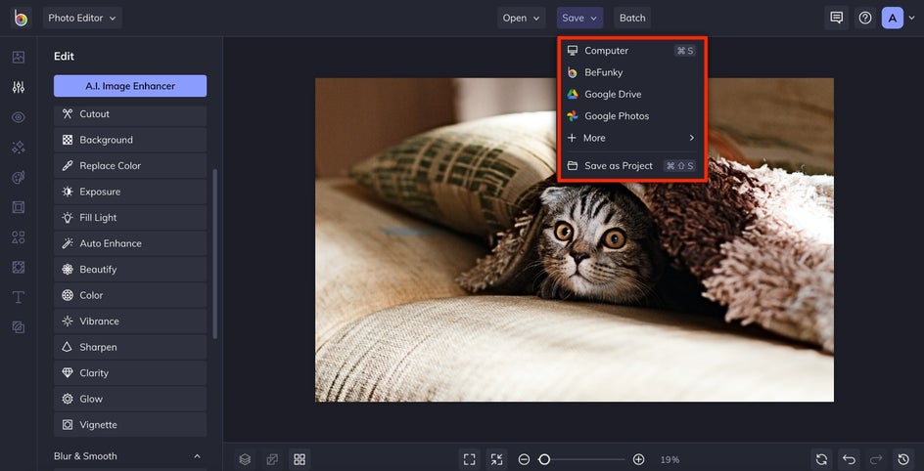Select the Beautify tool
Image resolution: width=924 pixels, height=471 pixels.
coord(130,270)
